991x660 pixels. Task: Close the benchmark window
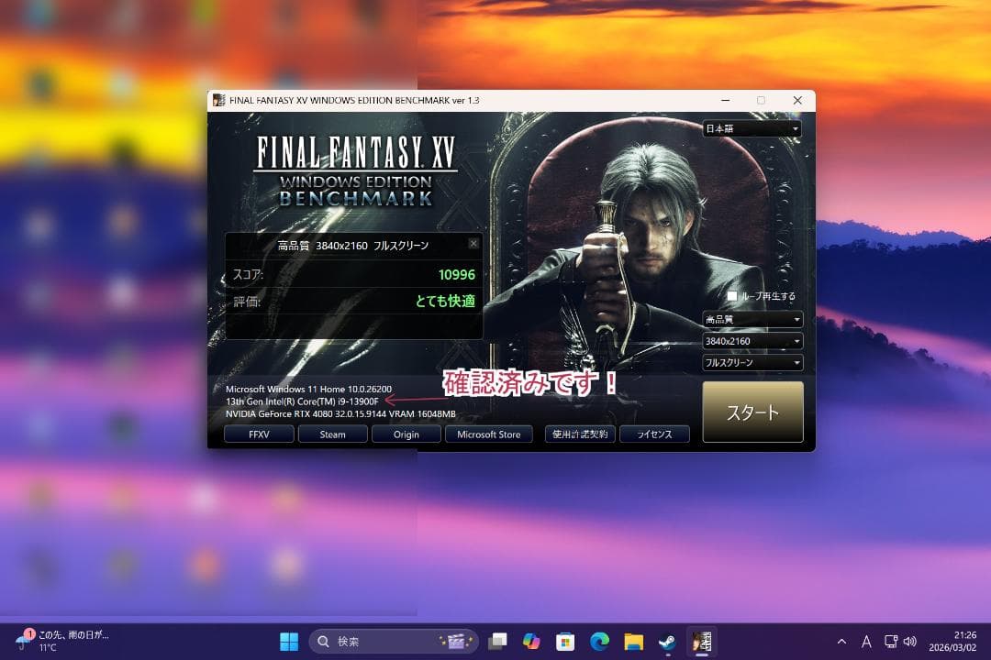pos(797,101)
